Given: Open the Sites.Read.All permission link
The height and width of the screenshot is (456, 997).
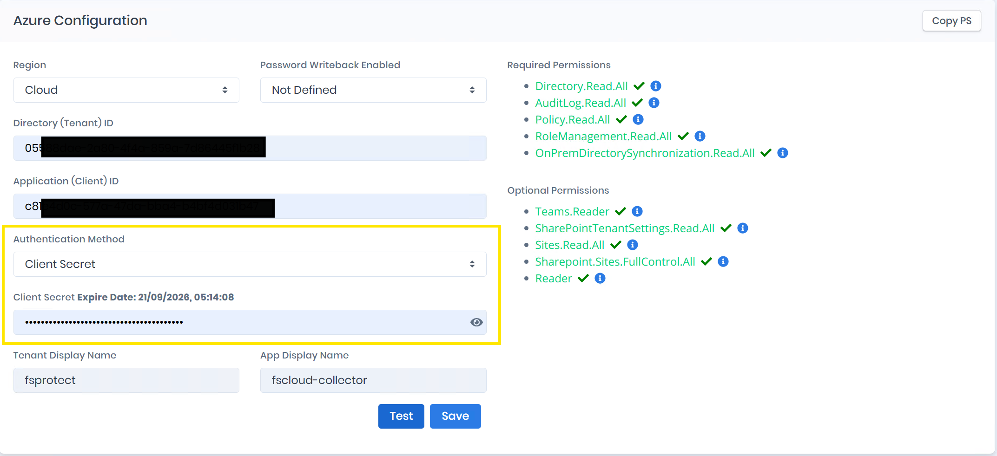Looking at the screenshot, I should click(570, 245).
